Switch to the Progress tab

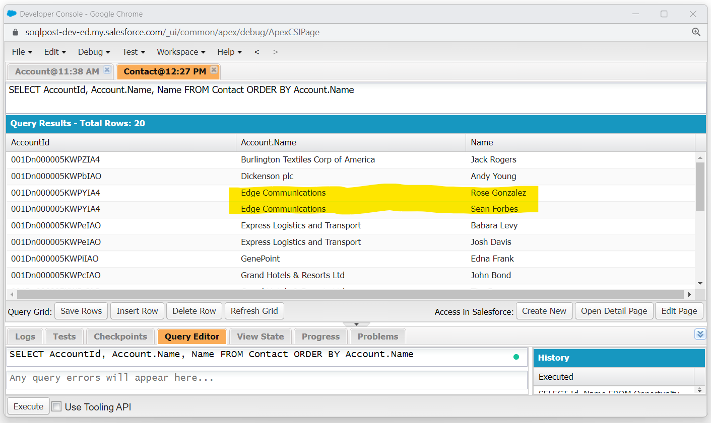click(320, 336)
